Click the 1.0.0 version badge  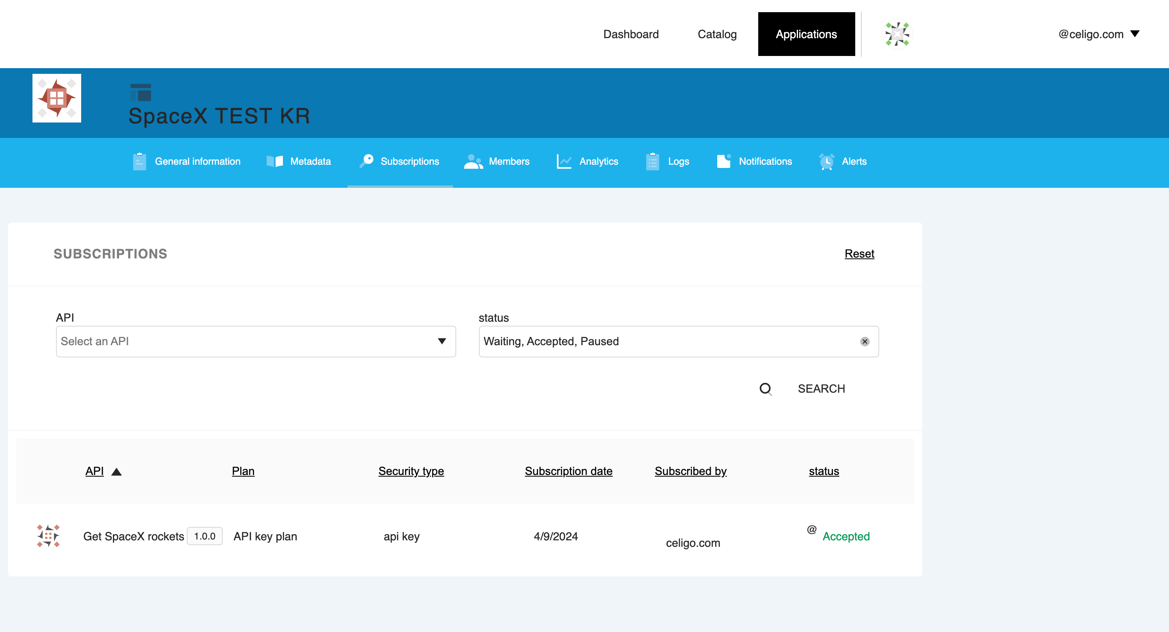pos(205,536)
